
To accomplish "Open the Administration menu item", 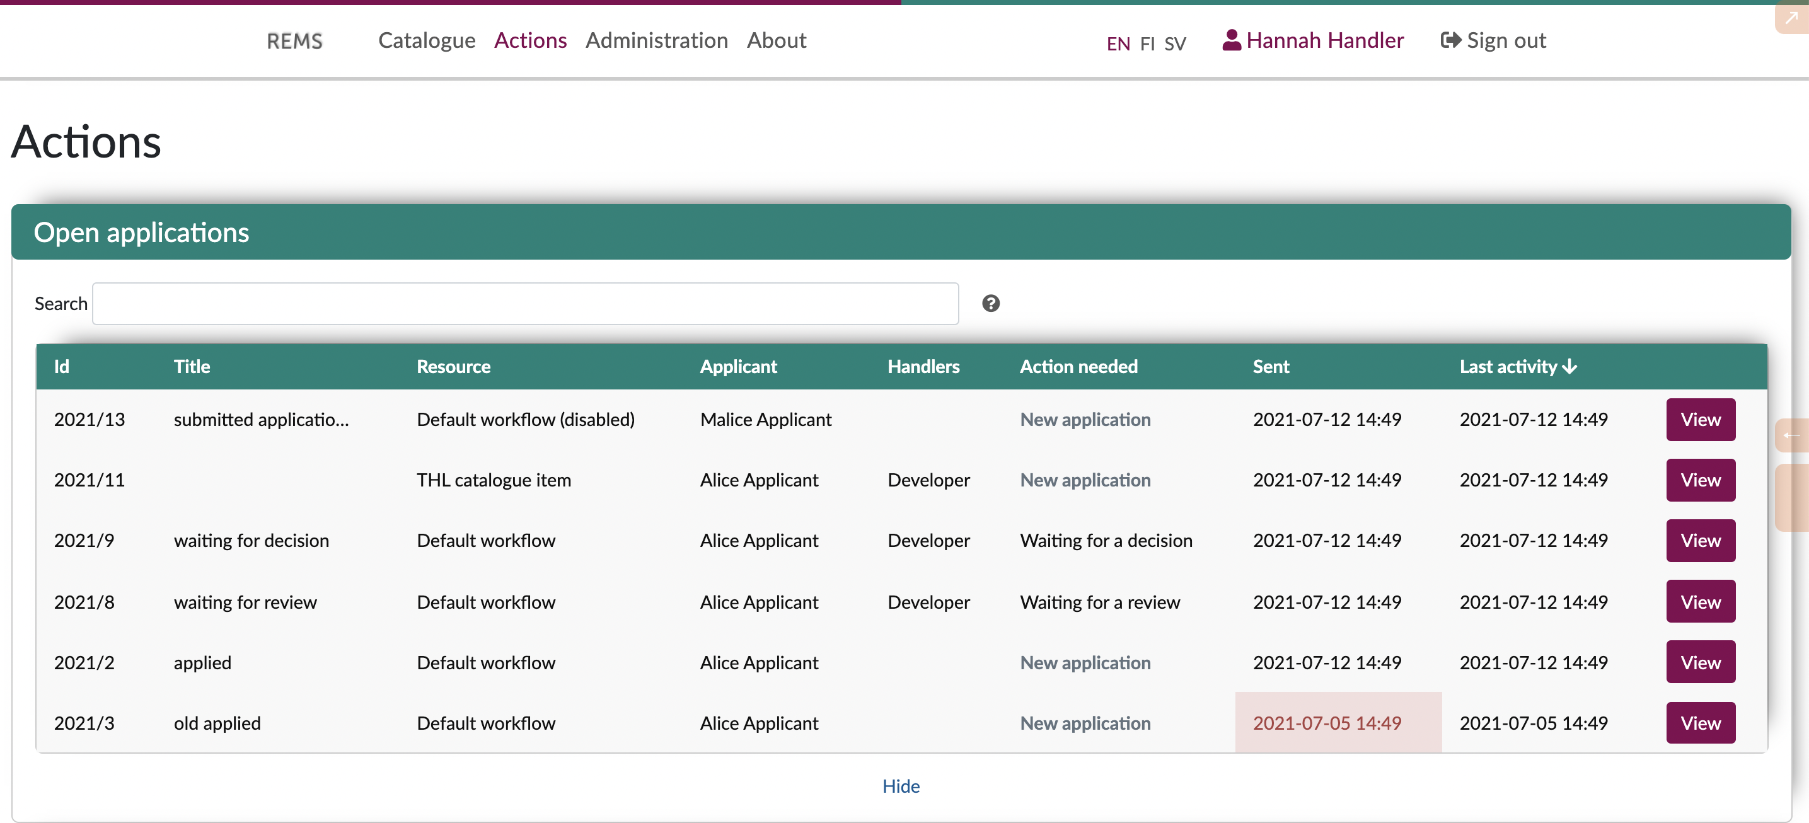I will (657, 41).
